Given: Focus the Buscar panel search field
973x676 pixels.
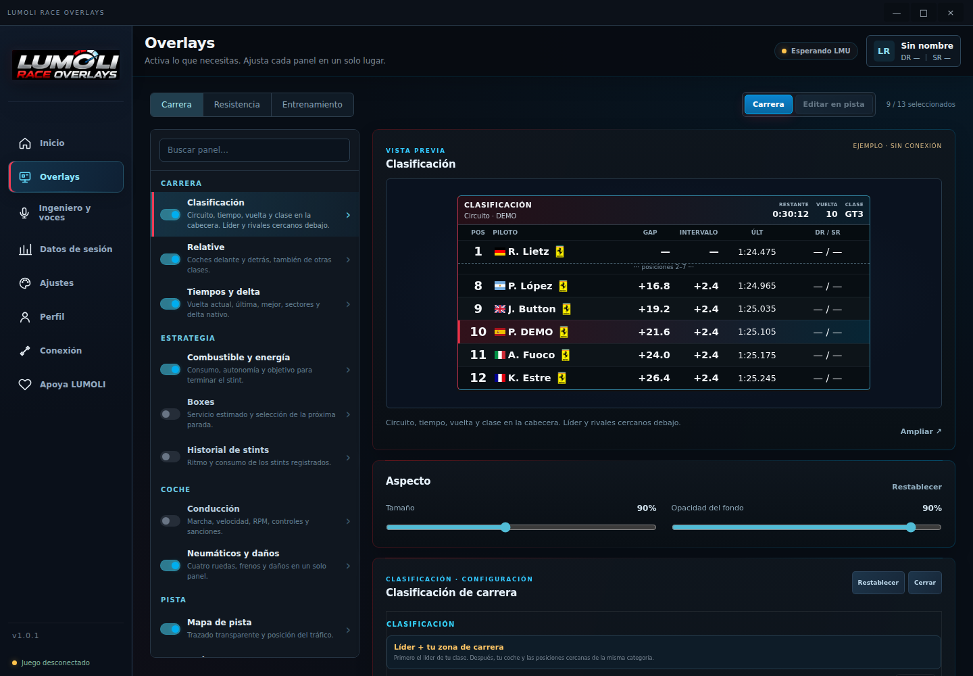Looking at the screenshot, I should point(255,150).
